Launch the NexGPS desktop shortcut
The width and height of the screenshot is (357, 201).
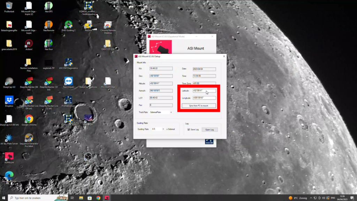(x=49, y=7)
